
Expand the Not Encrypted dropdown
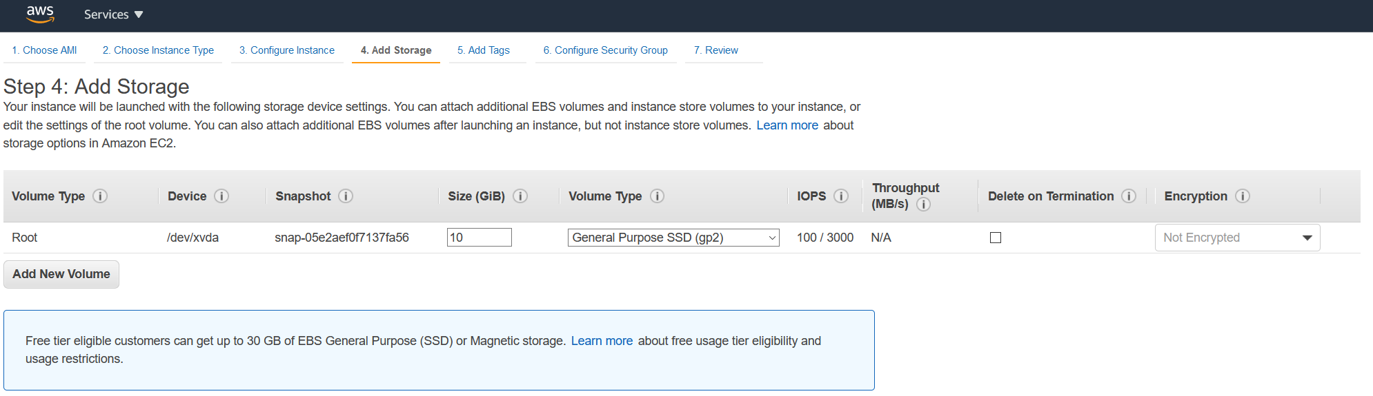click(1237, 238)
